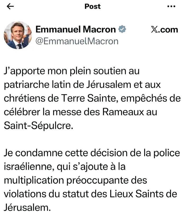Open the @EmmanuelMacron handle link
185x218 pixels.
point(76,41)
